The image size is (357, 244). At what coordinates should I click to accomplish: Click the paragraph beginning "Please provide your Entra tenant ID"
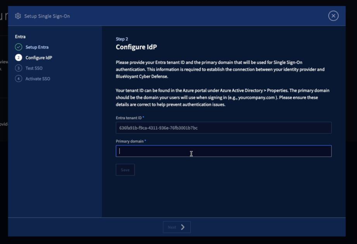[220, 69]
